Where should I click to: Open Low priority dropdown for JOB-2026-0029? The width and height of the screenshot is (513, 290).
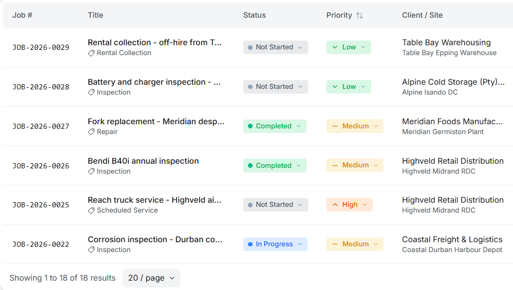click(348, 47)
